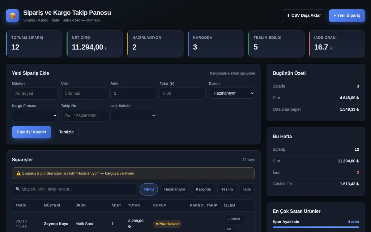
Task: Export orders with CSV Dışa Aktar
Action: (x=304, y=15)
